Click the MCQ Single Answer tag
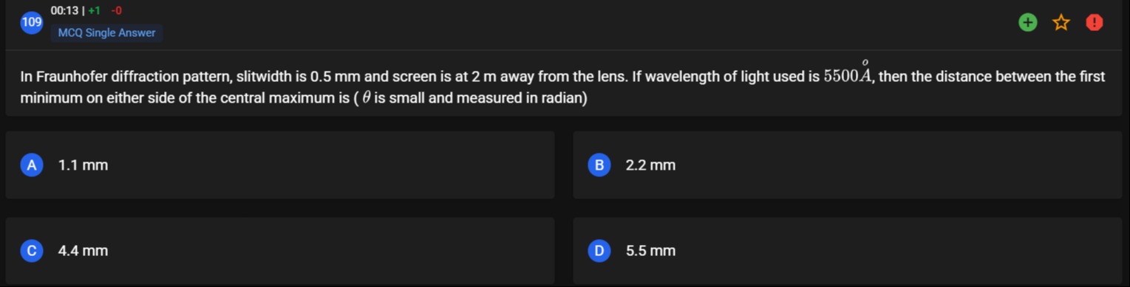This screenshot has width=1130, height=287. pyautogui.click(x=107, y=33)
